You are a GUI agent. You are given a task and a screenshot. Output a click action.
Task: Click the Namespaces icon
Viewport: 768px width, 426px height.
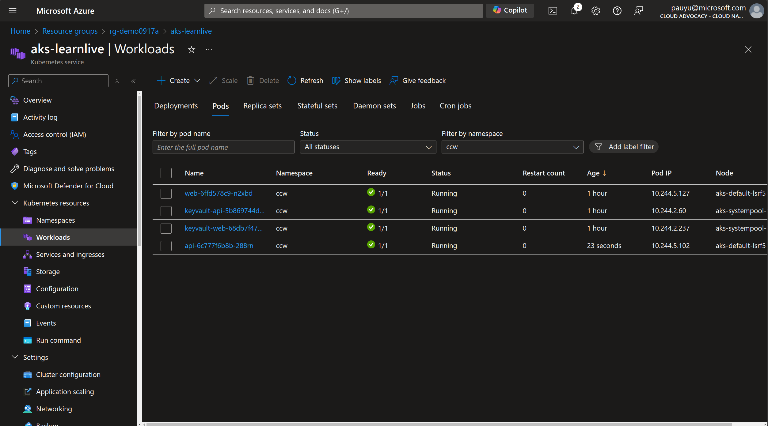click(28, 220)
